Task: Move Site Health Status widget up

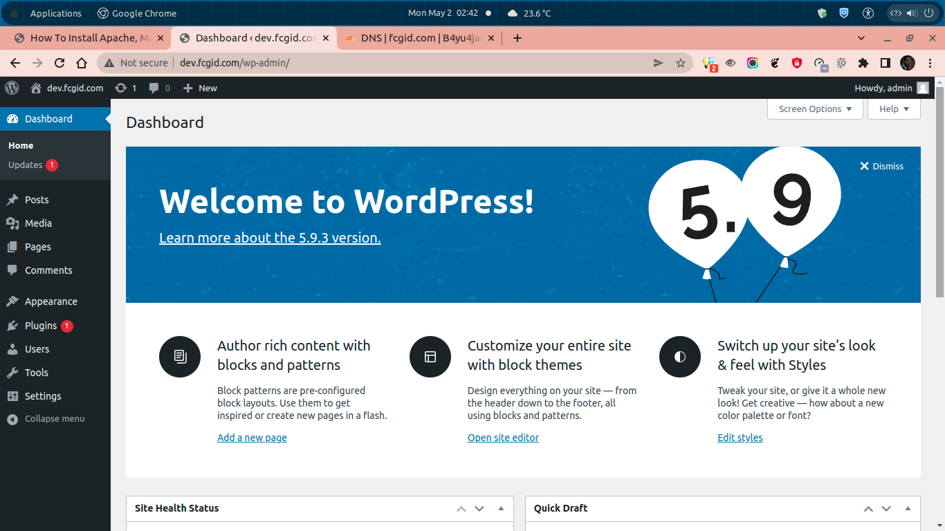Action: pos(461,509)
